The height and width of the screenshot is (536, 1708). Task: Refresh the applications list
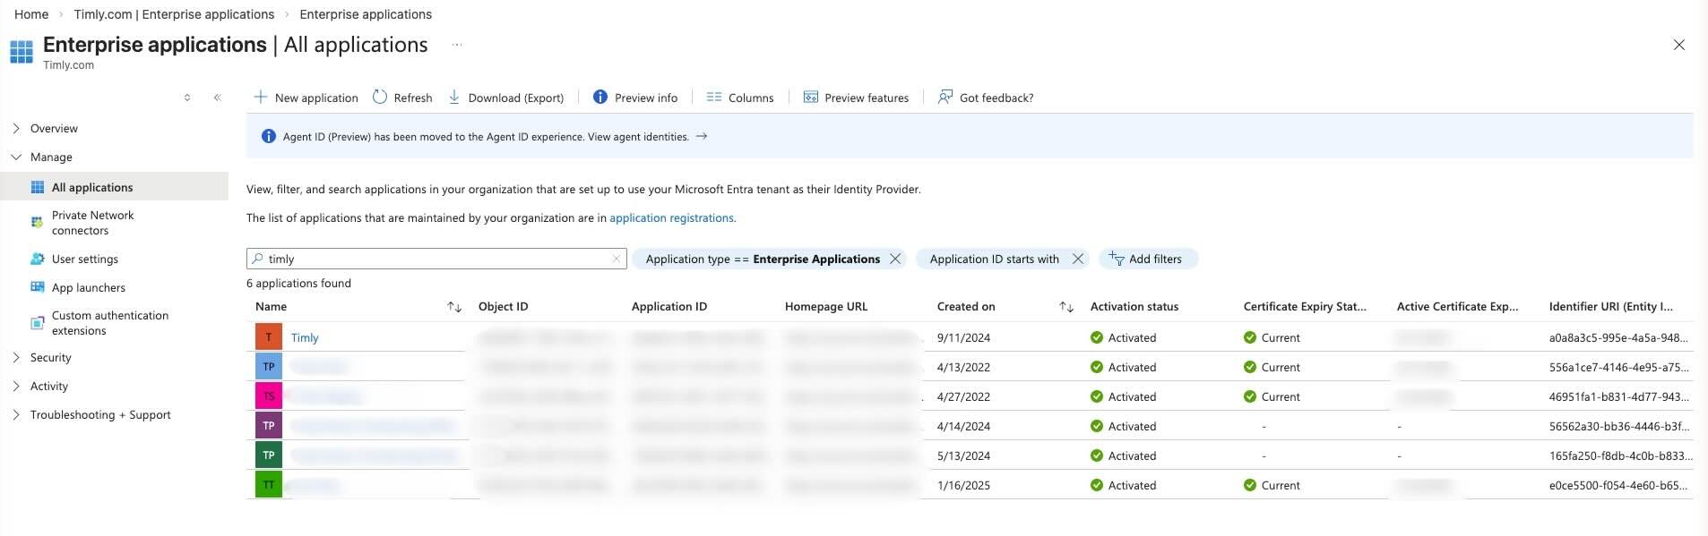click(x=402, y=98)
